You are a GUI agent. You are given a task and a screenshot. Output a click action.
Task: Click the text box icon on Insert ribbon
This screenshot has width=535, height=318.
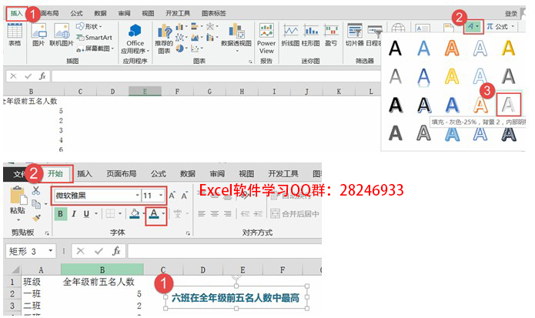tap(423, 28)
